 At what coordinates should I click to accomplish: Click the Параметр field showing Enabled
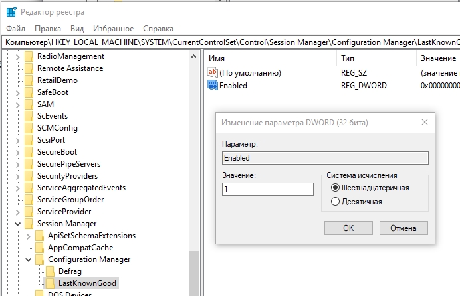pyautogui.click(x=325, y=158)
